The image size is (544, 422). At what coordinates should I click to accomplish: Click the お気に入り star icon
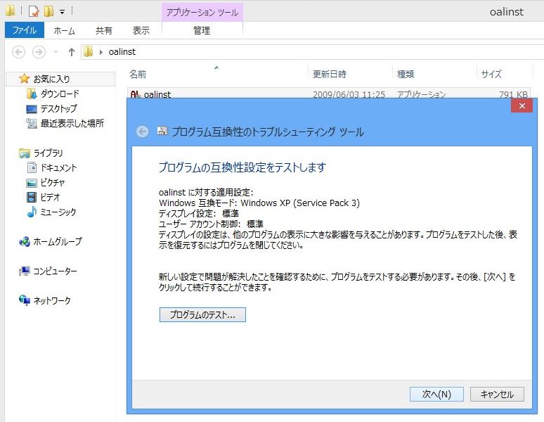click(25, 79)
